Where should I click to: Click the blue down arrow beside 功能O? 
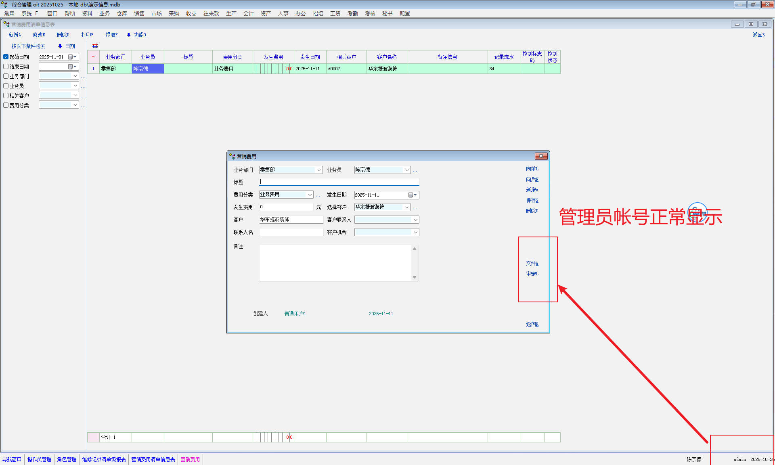(129, 35)
